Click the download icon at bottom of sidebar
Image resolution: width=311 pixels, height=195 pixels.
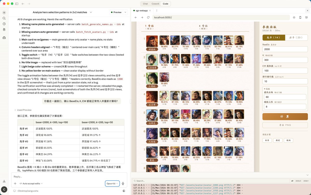coord(4,181)
